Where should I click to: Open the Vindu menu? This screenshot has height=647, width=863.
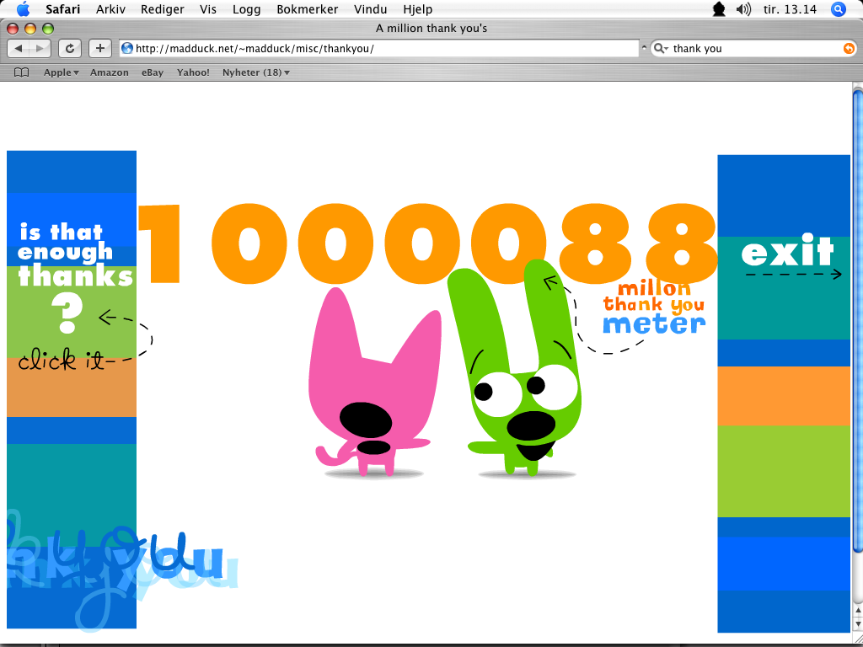click(x=371, y=9)
